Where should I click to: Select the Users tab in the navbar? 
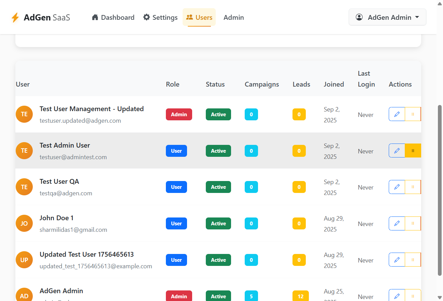[x=199, y=17]
